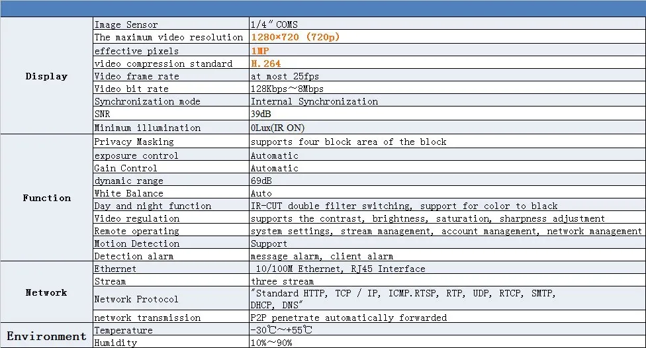Screen dimensions: 646x348
Task: Click the Display category cell
Action: click(x=46, y=76)
